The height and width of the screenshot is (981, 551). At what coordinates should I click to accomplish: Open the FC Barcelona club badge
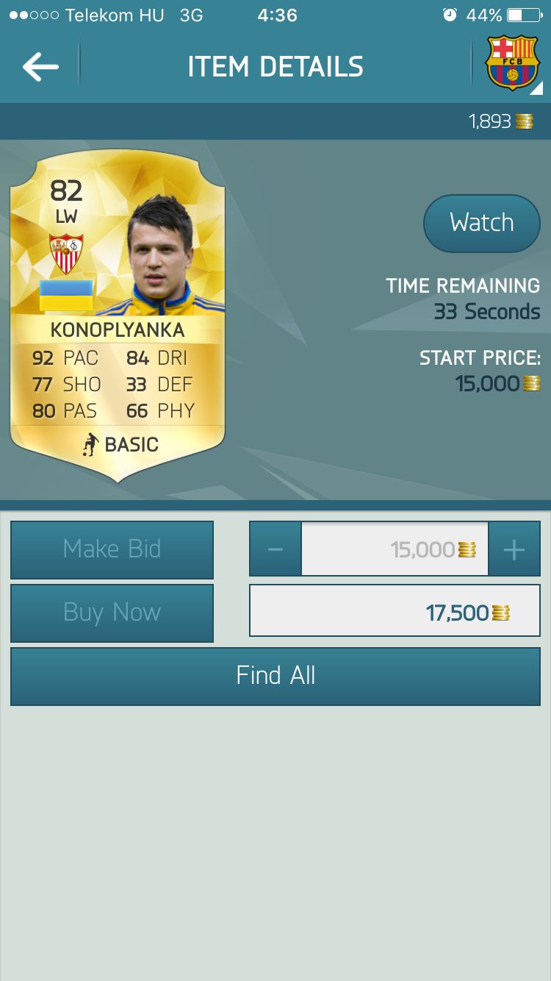point(513,63)
